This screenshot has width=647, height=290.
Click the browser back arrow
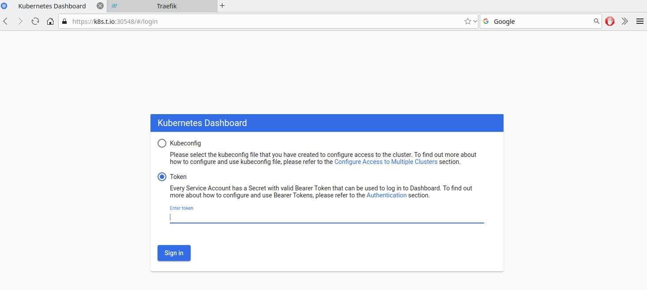(x=6, y=21)
